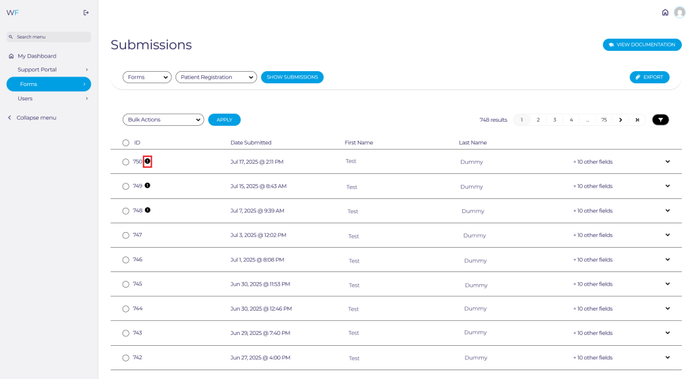Open the user profile avatar
The height and width of the screenshot is (379, 694).
point(679,12)
